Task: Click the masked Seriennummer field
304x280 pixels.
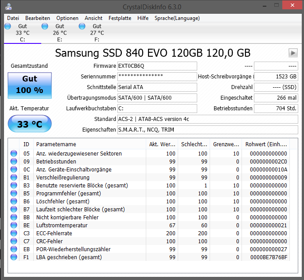Action: coord(157,77)
